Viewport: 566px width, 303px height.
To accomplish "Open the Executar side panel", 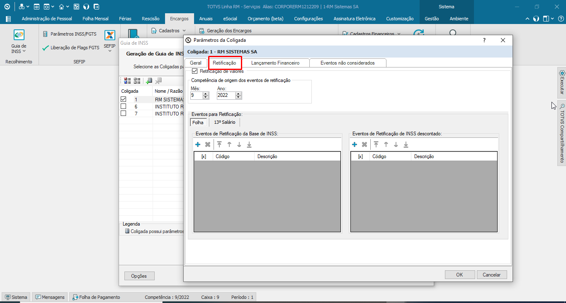I will tap(562, 82).
